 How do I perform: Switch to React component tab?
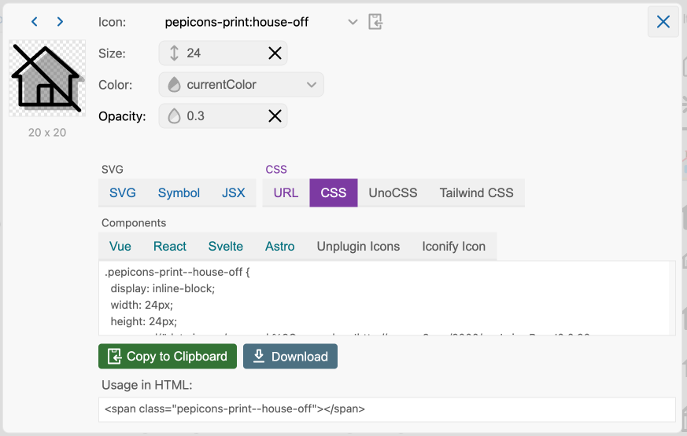point(170,247)
